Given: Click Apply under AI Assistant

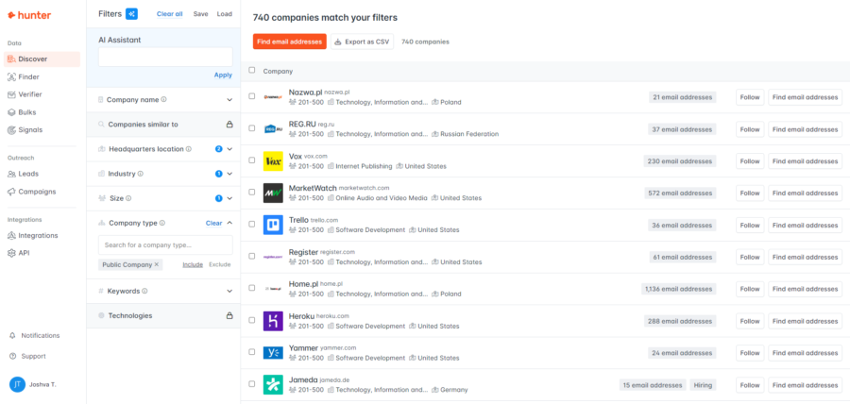Looking at the screenshot, I should tap(223, 76).
